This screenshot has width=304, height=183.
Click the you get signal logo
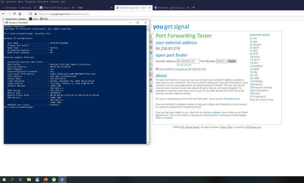click(171, 27)
